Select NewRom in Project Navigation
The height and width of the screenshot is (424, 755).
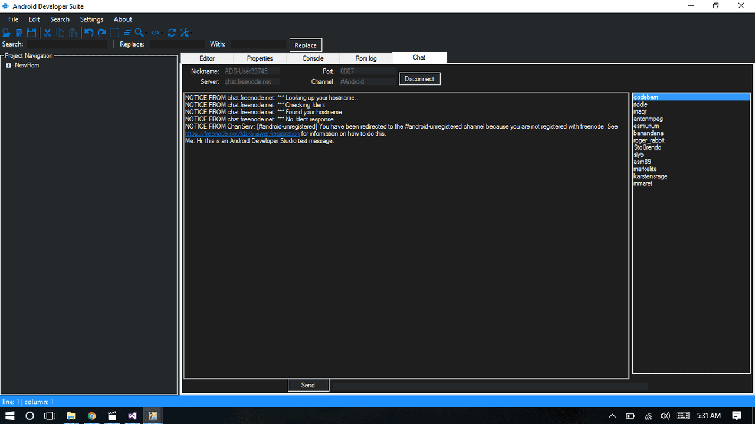click(x=27, y=65)
